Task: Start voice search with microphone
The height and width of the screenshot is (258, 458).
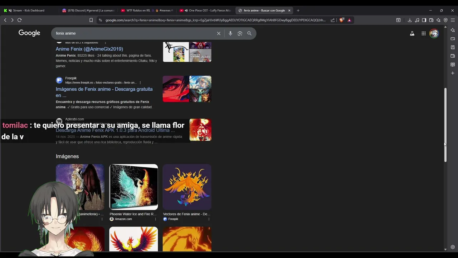Action: [x=230, y=33]
